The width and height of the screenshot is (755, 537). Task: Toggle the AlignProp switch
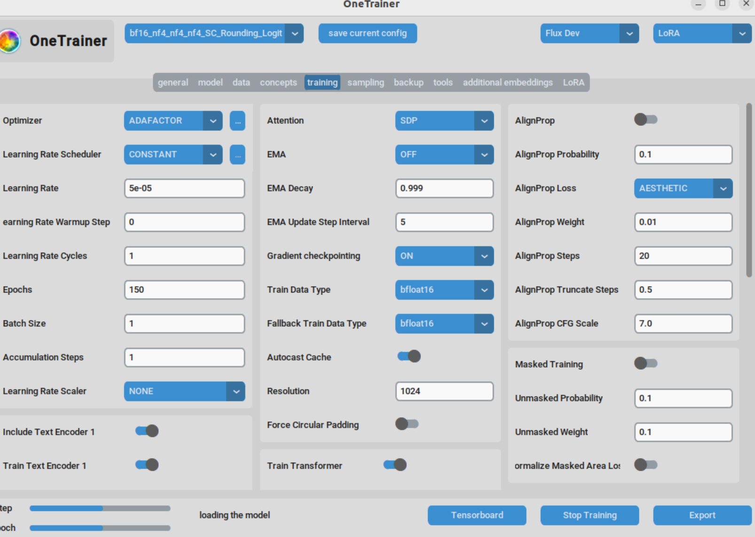[646, 119]
